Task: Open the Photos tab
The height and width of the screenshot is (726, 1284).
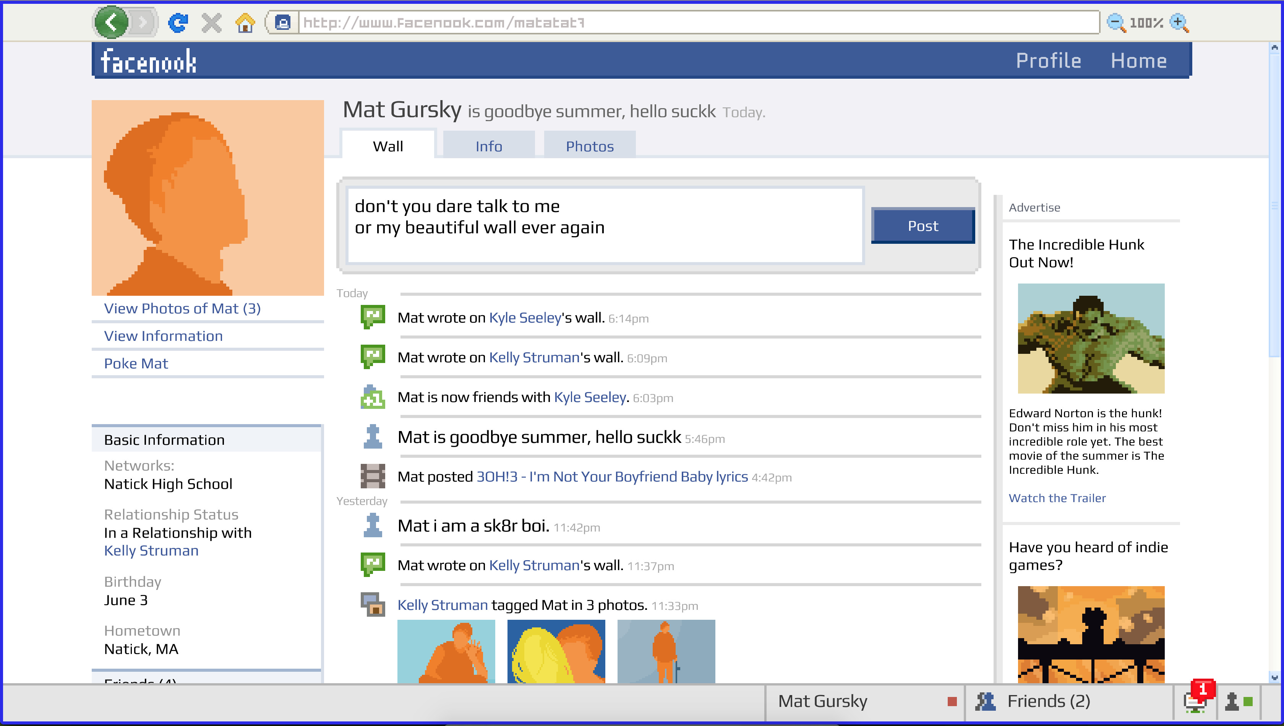Action: coord(589,145)
